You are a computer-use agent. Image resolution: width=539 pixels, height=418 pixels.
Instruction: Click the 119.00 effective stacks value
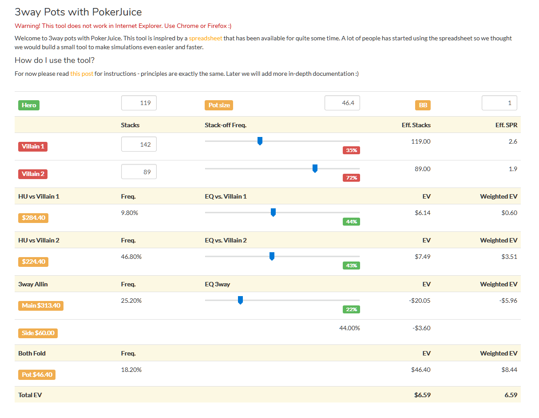421,141
